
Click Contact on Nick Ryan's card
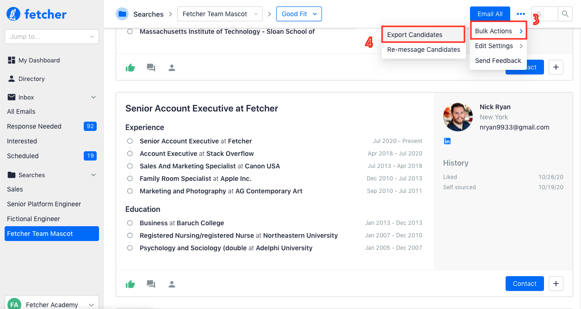525,284
